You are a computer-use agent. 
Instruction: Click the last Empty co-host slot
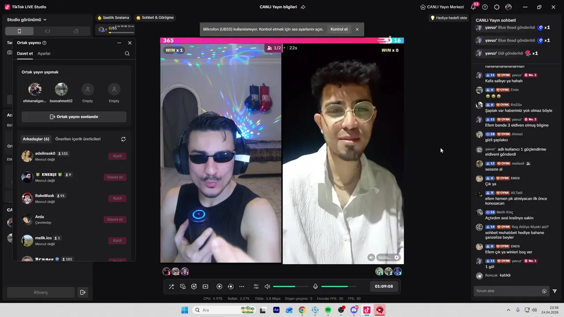tap(114, 89)
